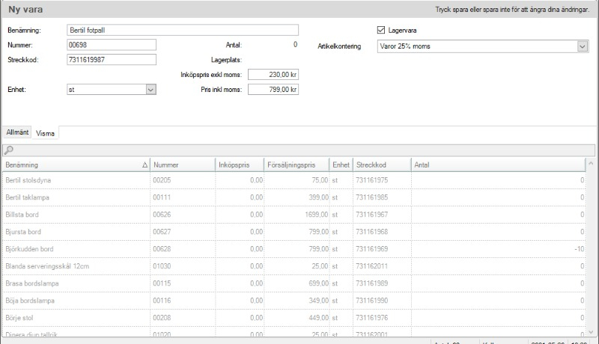Click item number 00627
This screenshot has height=344, width=599.
pos(162,232)
